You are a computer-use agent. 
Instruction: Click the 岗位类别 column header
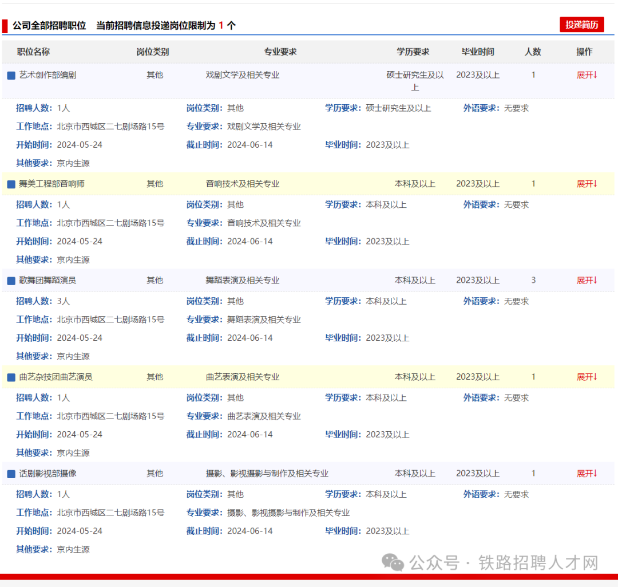coord(153,52)
